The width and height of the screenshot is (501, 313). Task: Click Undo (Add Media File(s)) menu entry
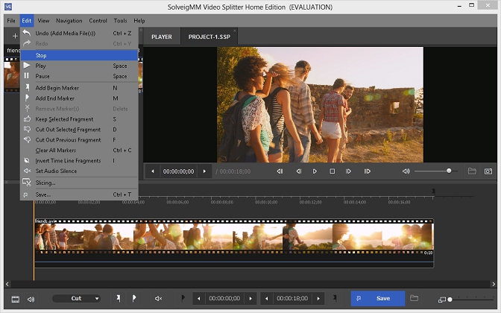click(79, 34)
